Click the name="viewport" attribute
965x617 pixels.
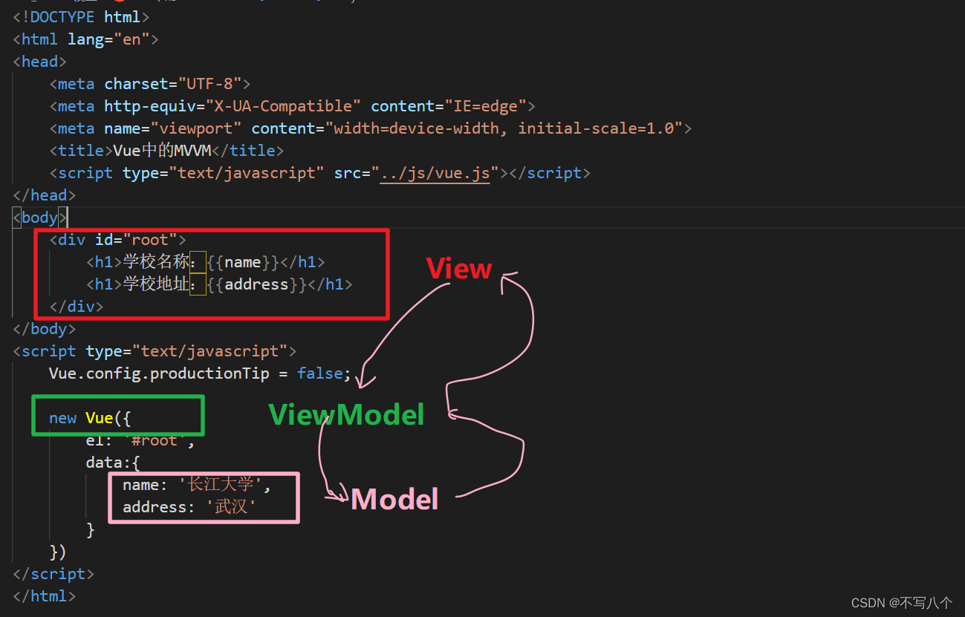coord(172,128)
